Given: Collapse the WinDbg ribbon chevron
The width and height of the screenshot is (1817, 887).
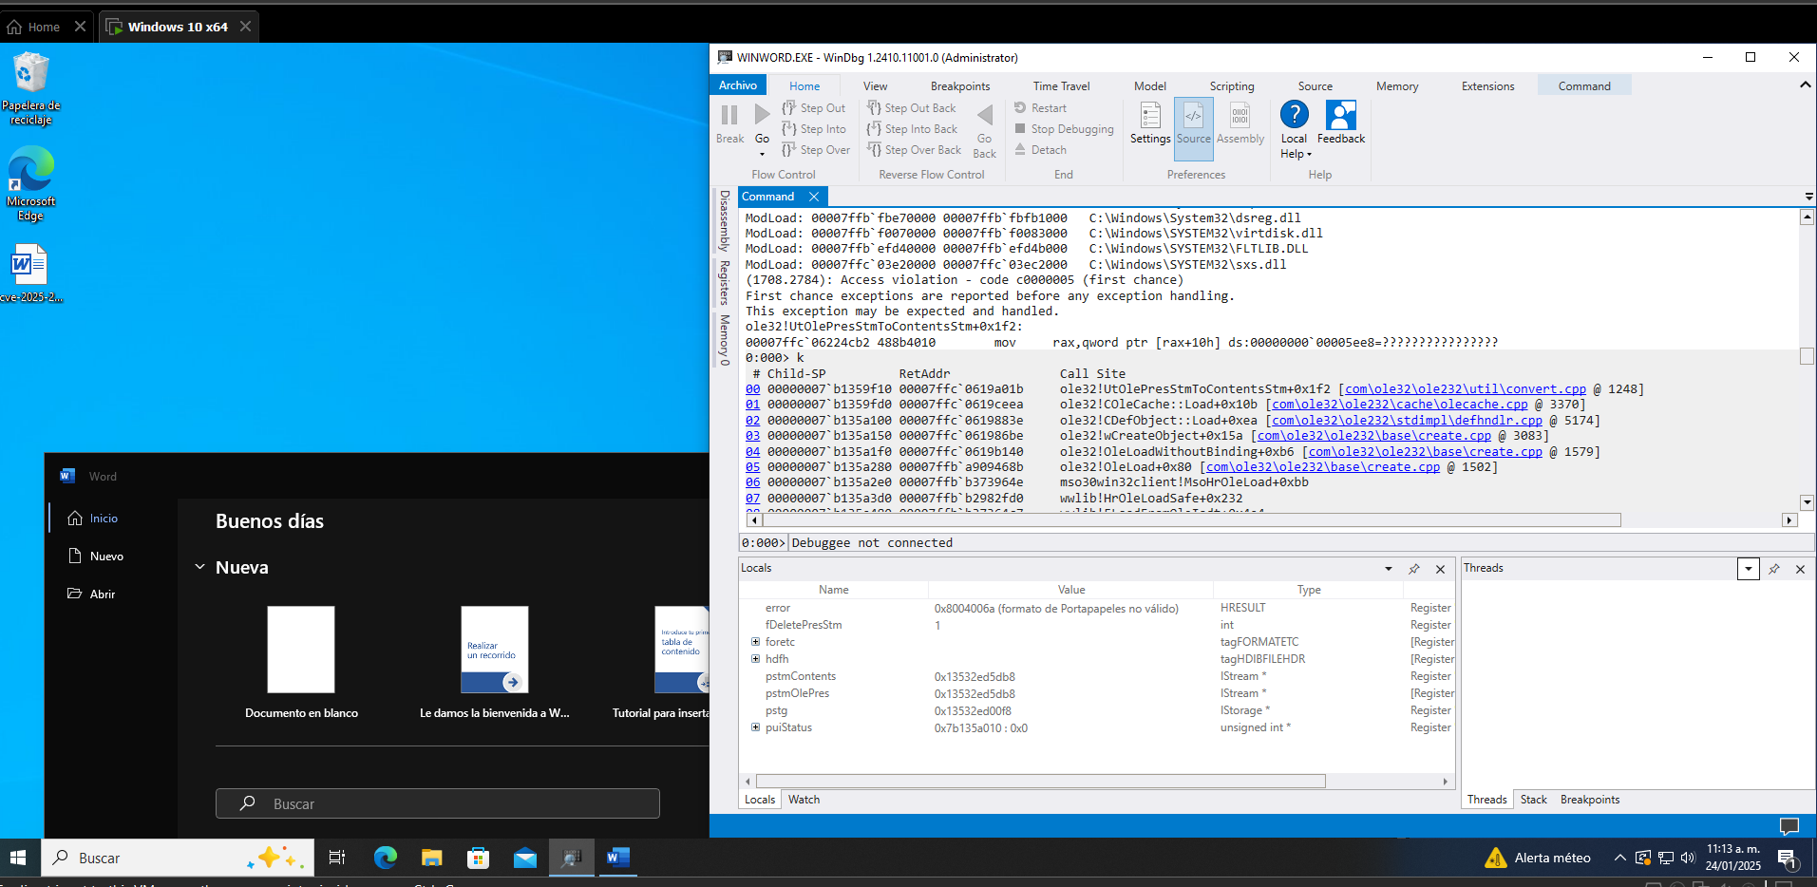Looking at the screenshot, I should click(1805, 85).
